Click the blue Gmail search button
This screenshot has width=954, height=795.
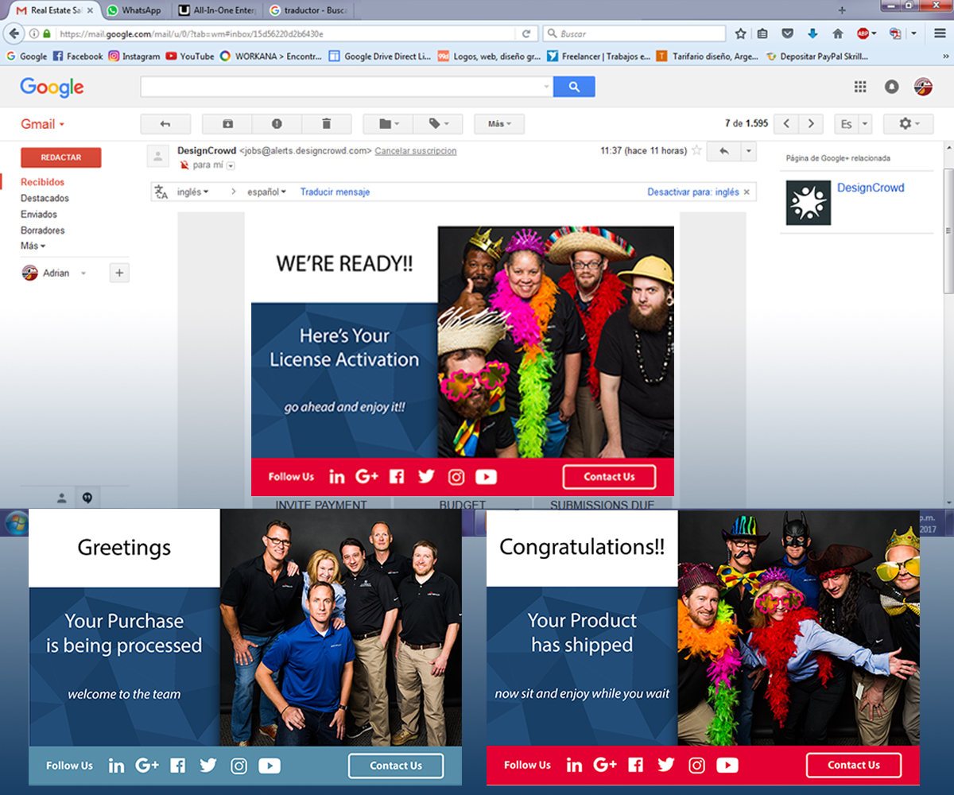574,87
